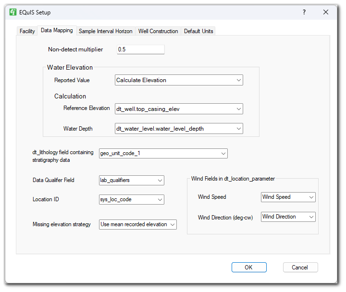Click the Non-detect multiplier label
346x292 pixels.
pos(75,49)
